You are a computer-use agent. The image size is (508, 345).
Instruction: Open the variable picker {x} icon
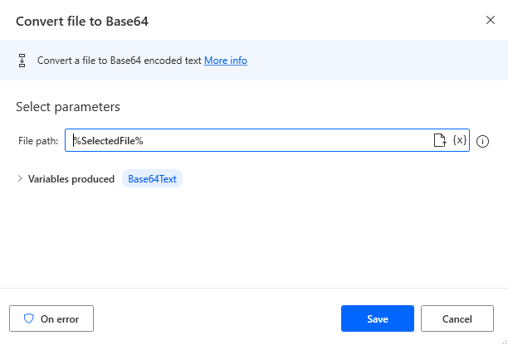459,140
